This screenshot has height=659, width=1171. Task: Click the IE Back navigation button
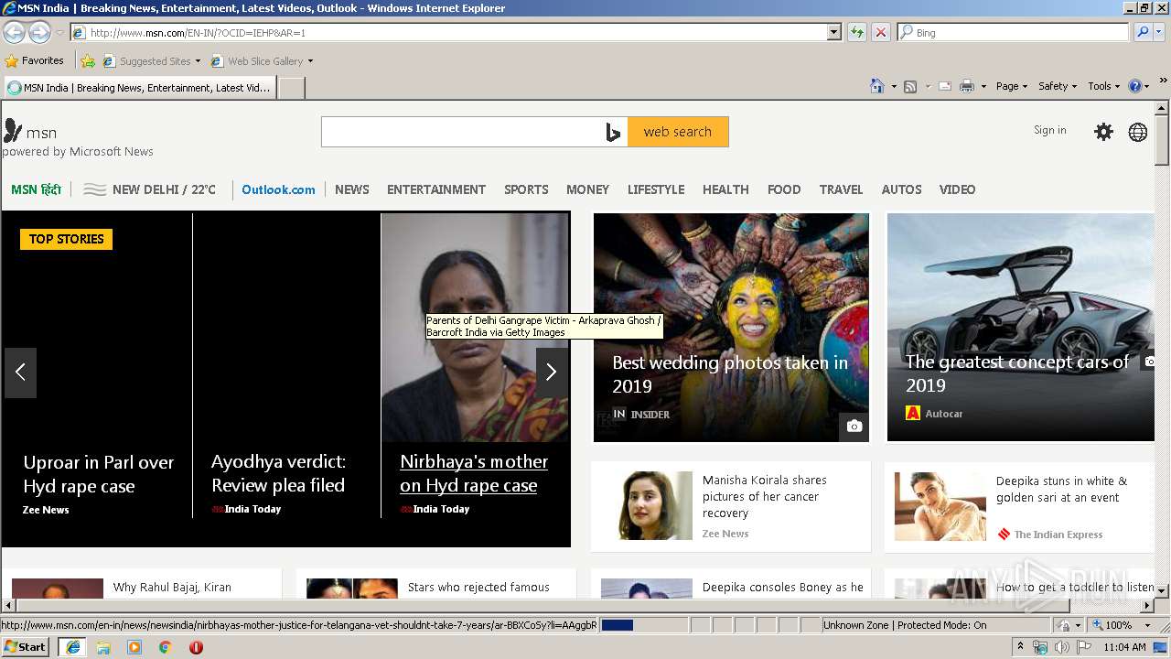click(x=14, y=32)
